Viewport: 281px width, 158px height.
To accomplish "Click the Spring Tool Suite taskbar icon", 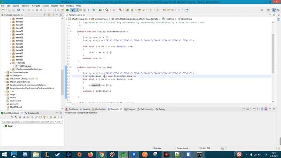I will pyautogui.click(x=123, y=154).
